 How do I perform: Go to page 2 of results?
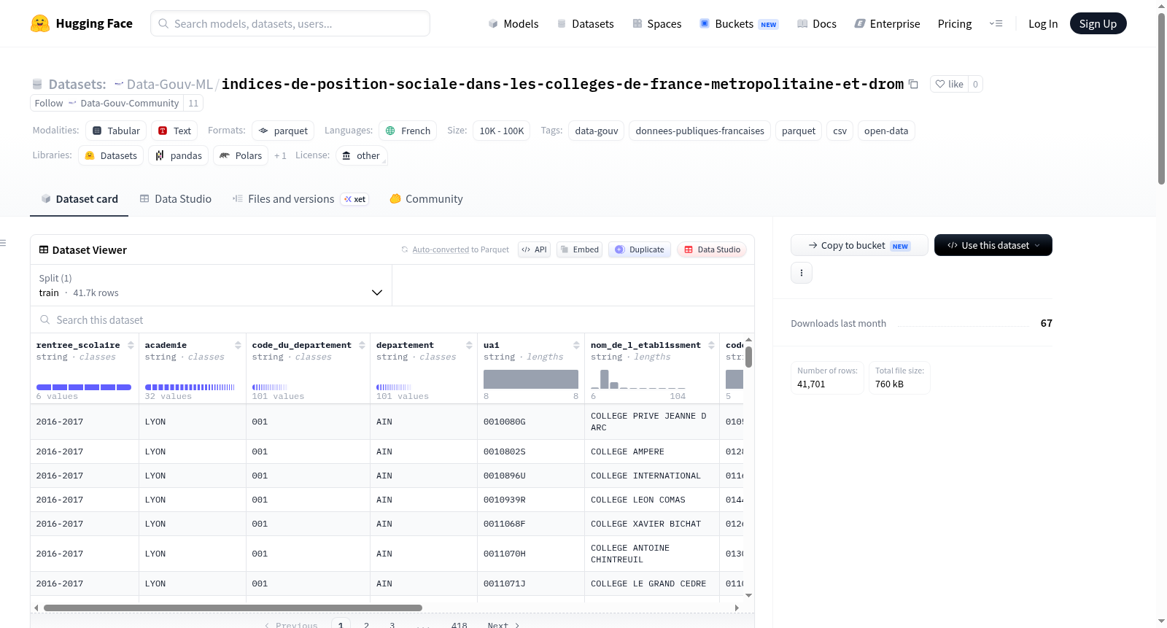(366, 624)
